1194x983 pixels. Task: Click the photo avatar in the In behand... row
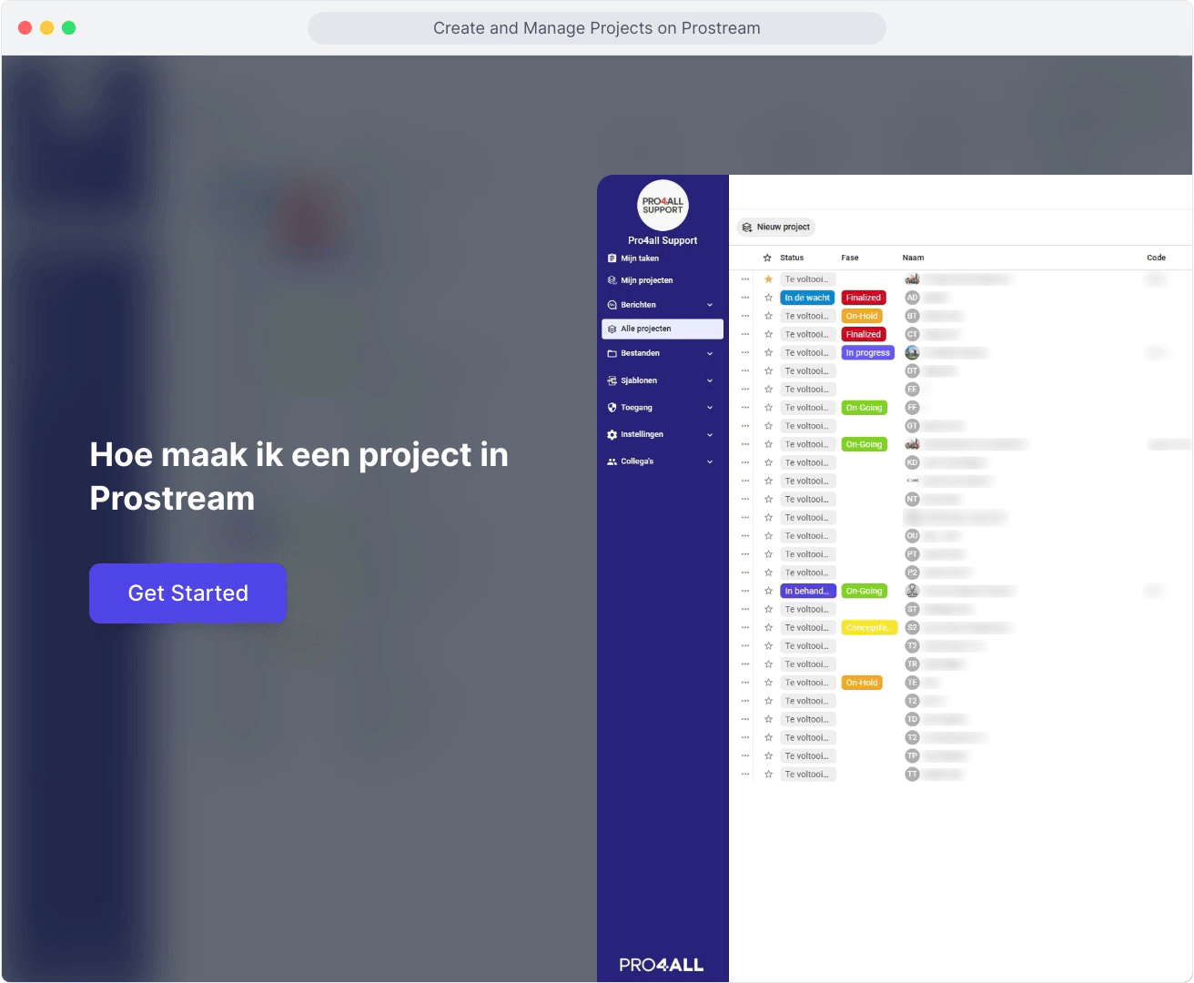pyautogui.click(x=912, y=591)
